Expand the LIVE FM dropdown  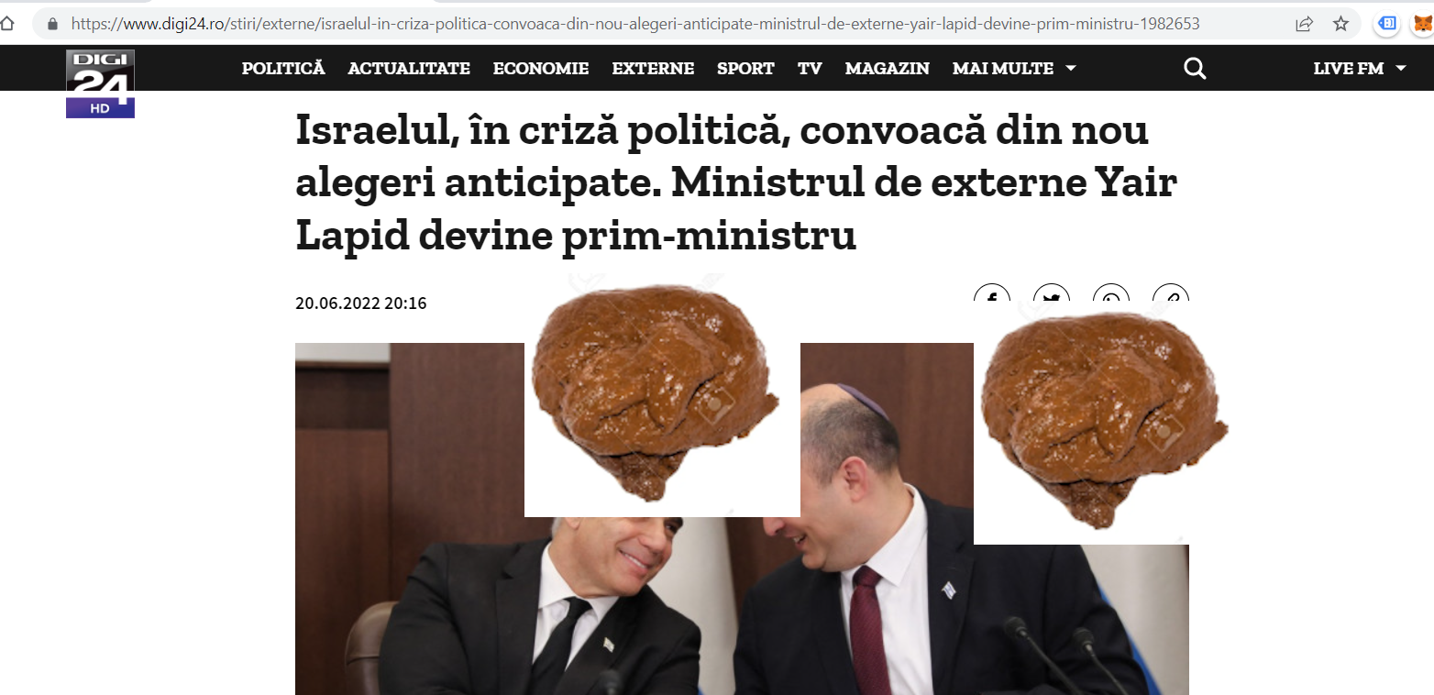pyautogui.click(x=1360, y=69)
